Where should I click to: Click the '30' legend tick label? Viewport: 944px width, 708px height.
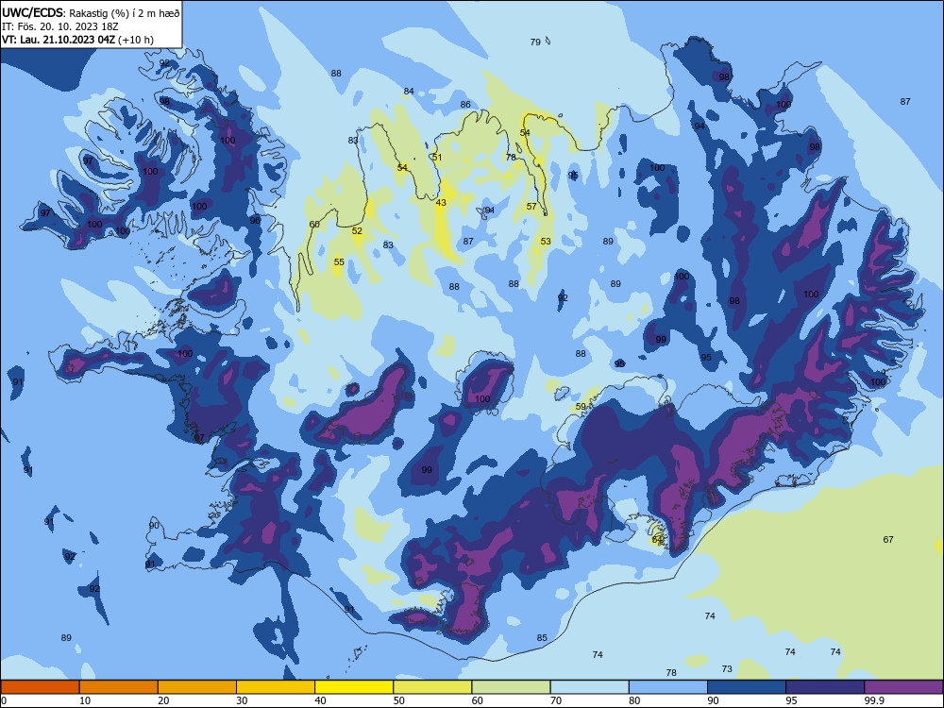coord(242,700)
